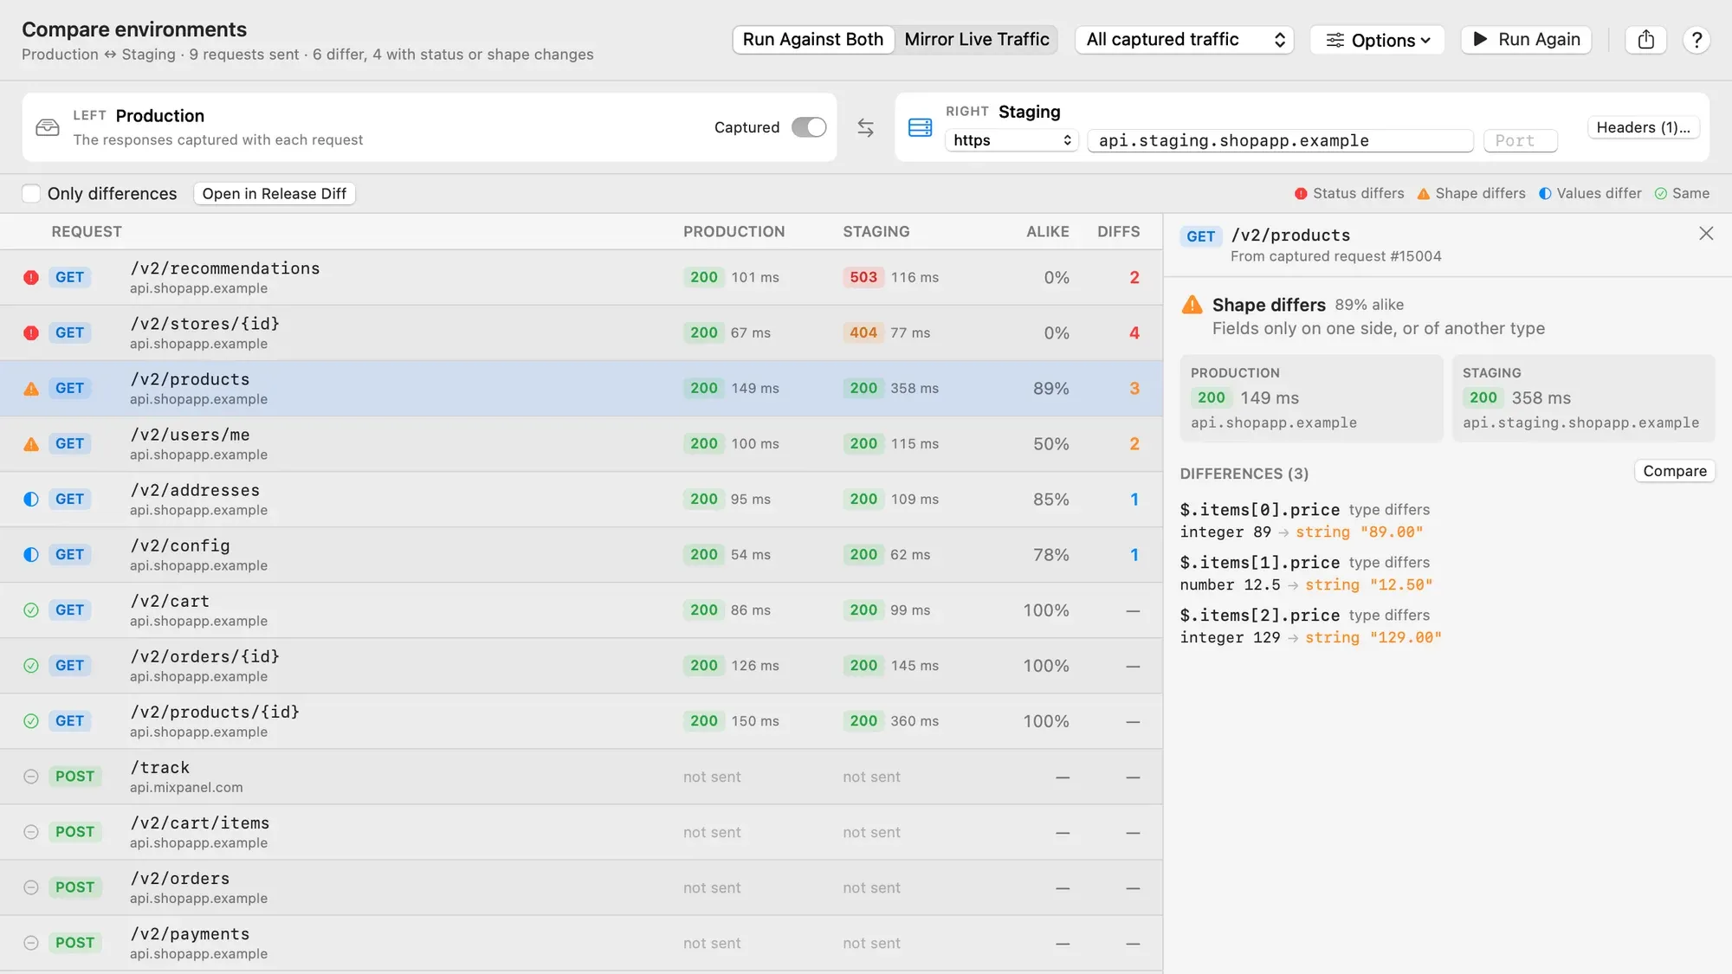Click the staging host input field
This screenshot has height=974, width=1732.
(x=1280, y=140)
